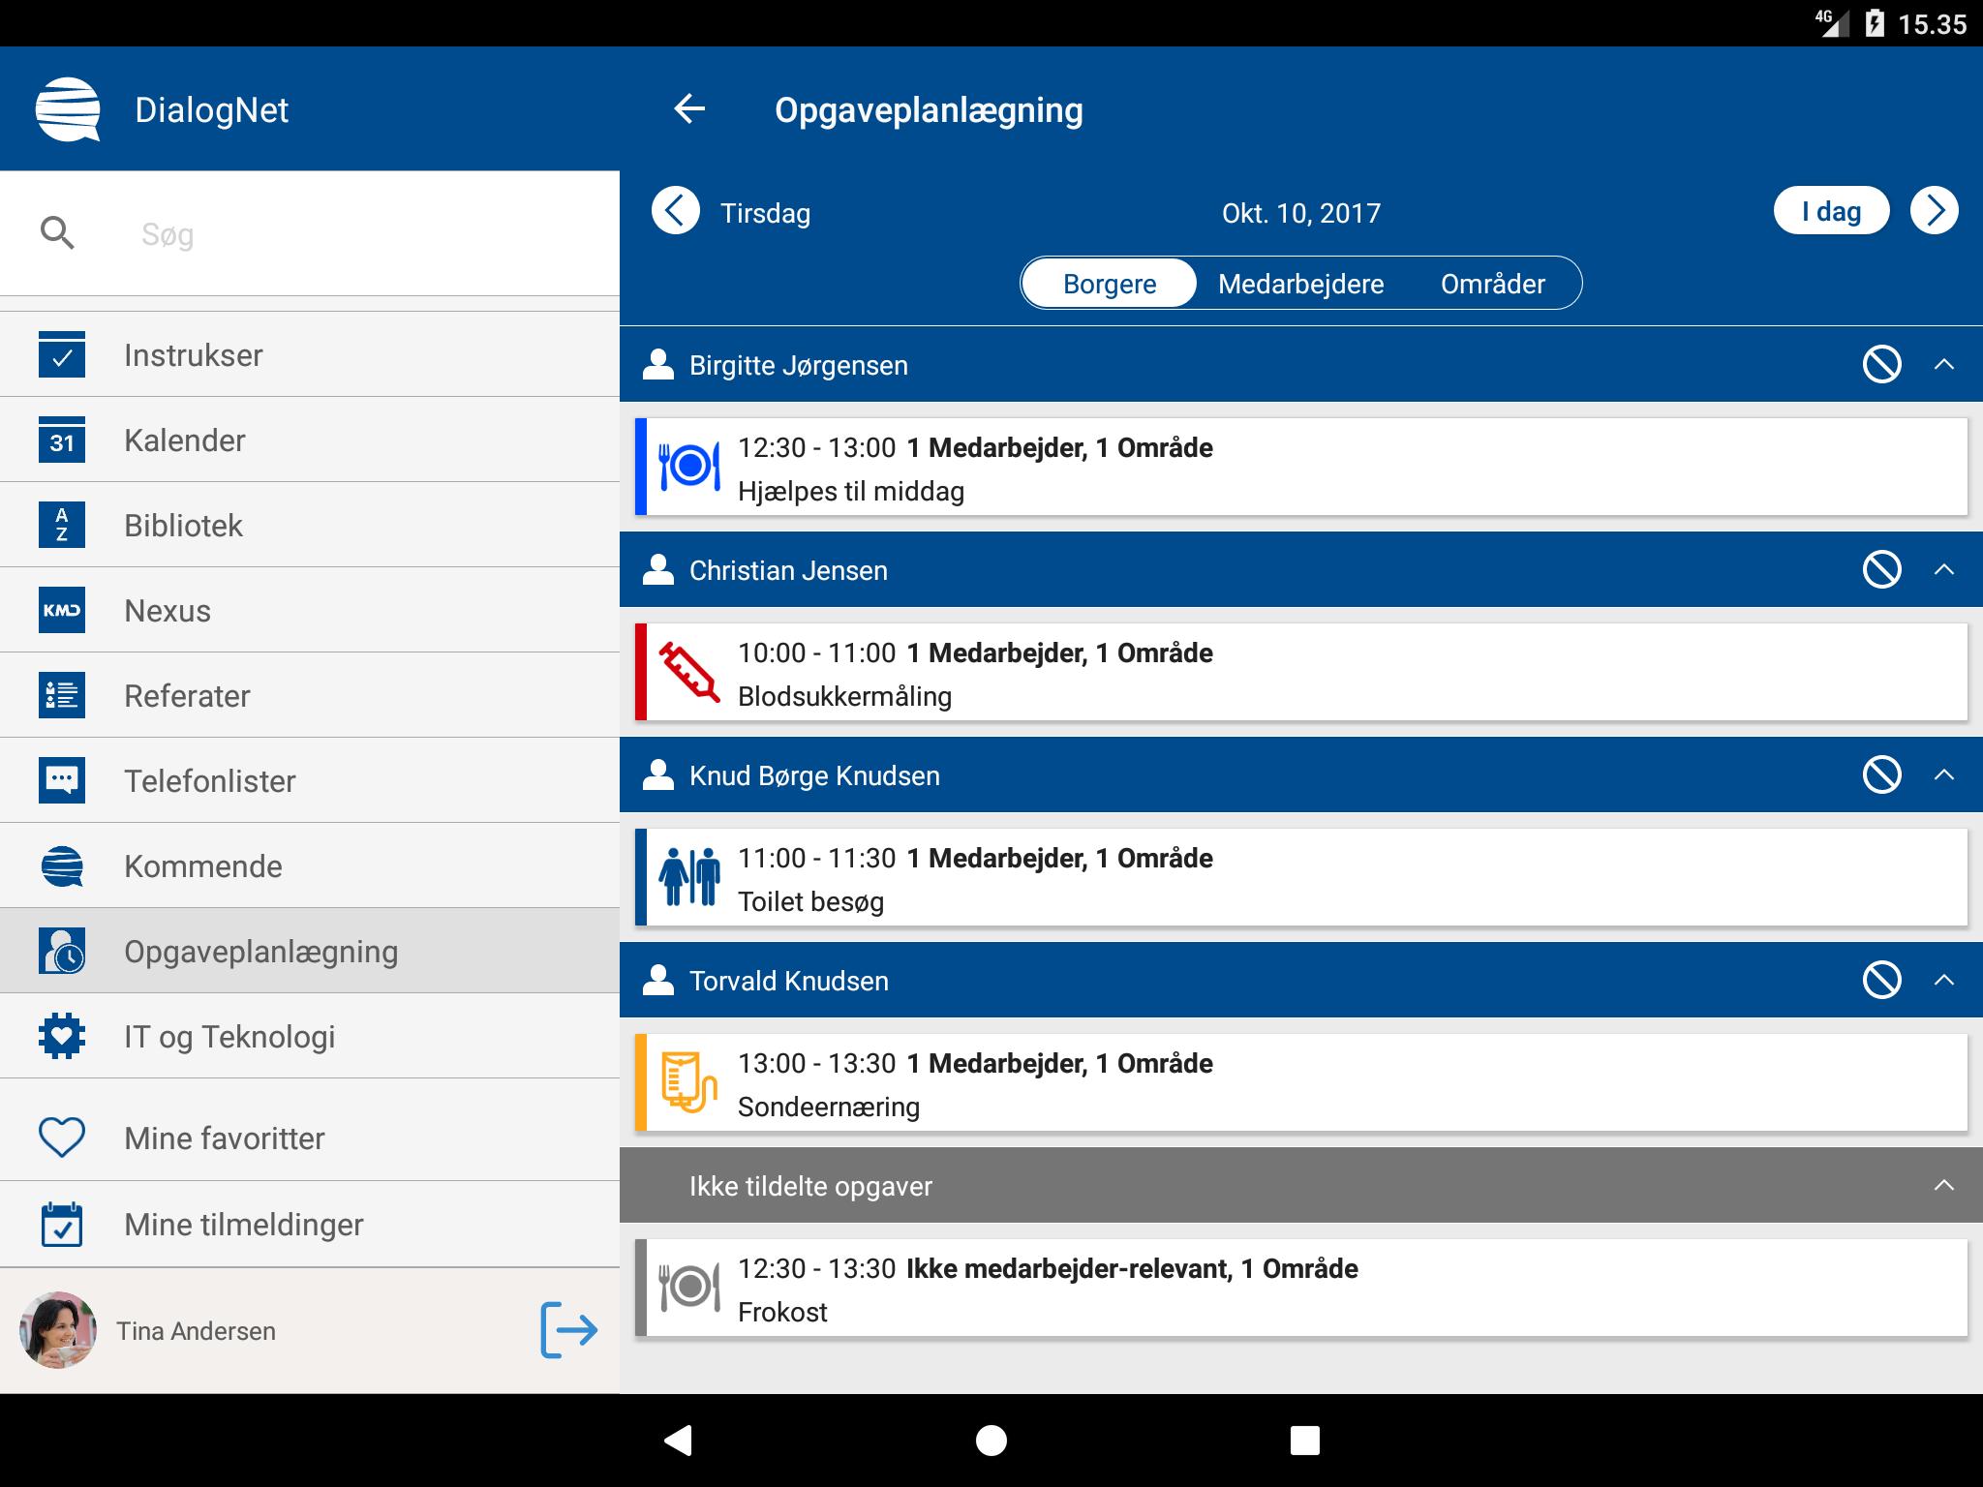Click the Nexus KMD icon

(62, 610)
